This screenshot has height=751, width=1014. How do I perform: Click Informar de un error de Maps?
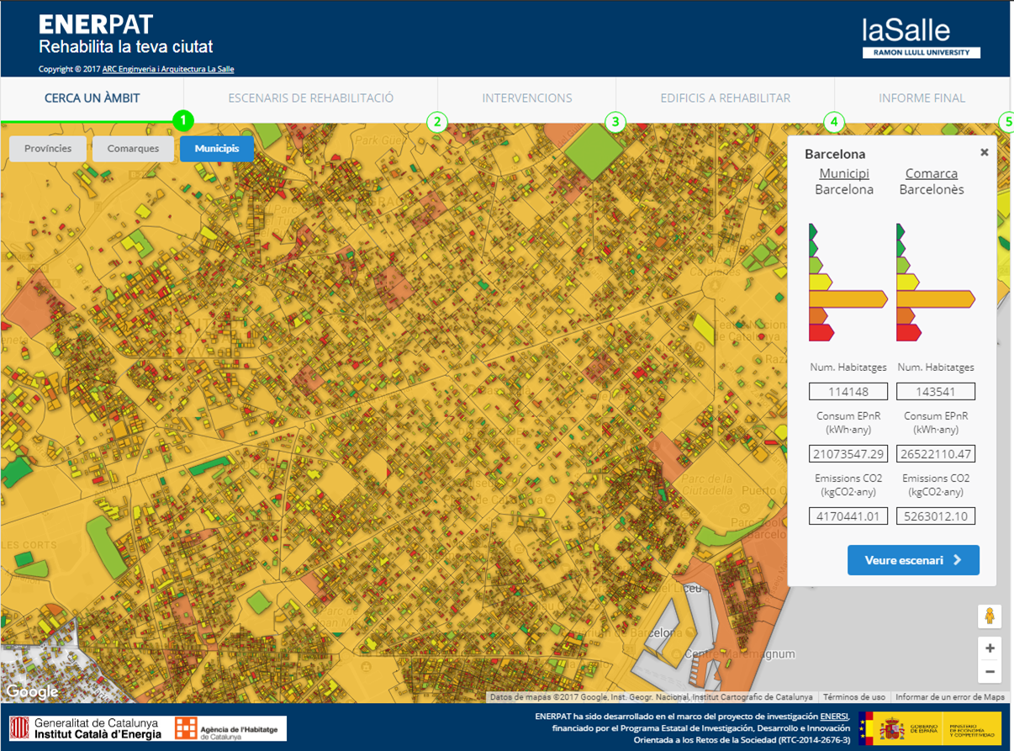point(950,697)
